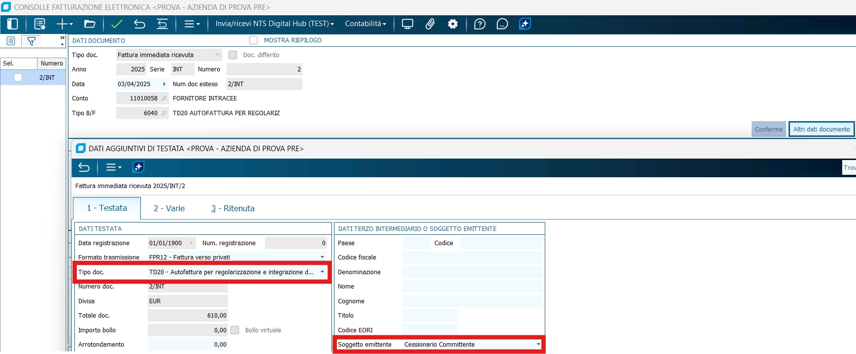
Task: Open the Tipo doc. TD20 Autofattura dropdown
Action: (323, 272)
